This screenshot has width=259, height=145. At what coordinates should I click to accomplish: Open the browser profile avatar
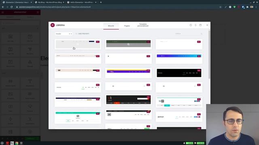coord(252,7)
